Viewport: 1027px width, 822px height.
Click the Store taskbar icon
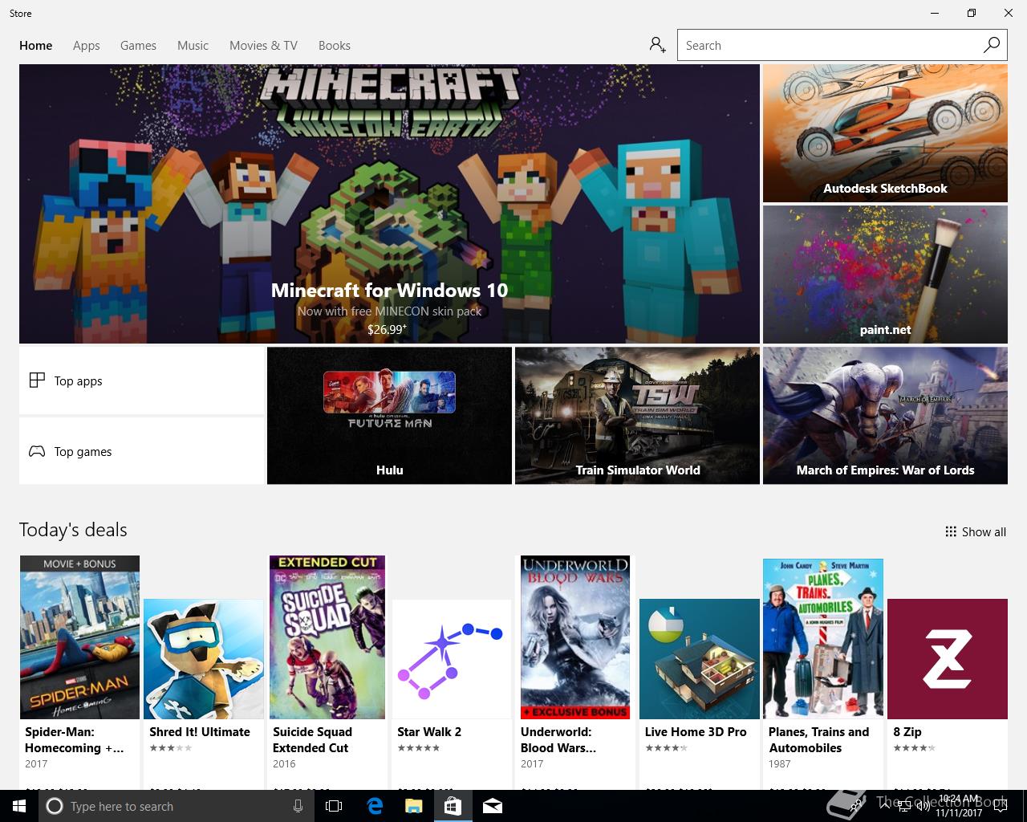coord(453,806)
